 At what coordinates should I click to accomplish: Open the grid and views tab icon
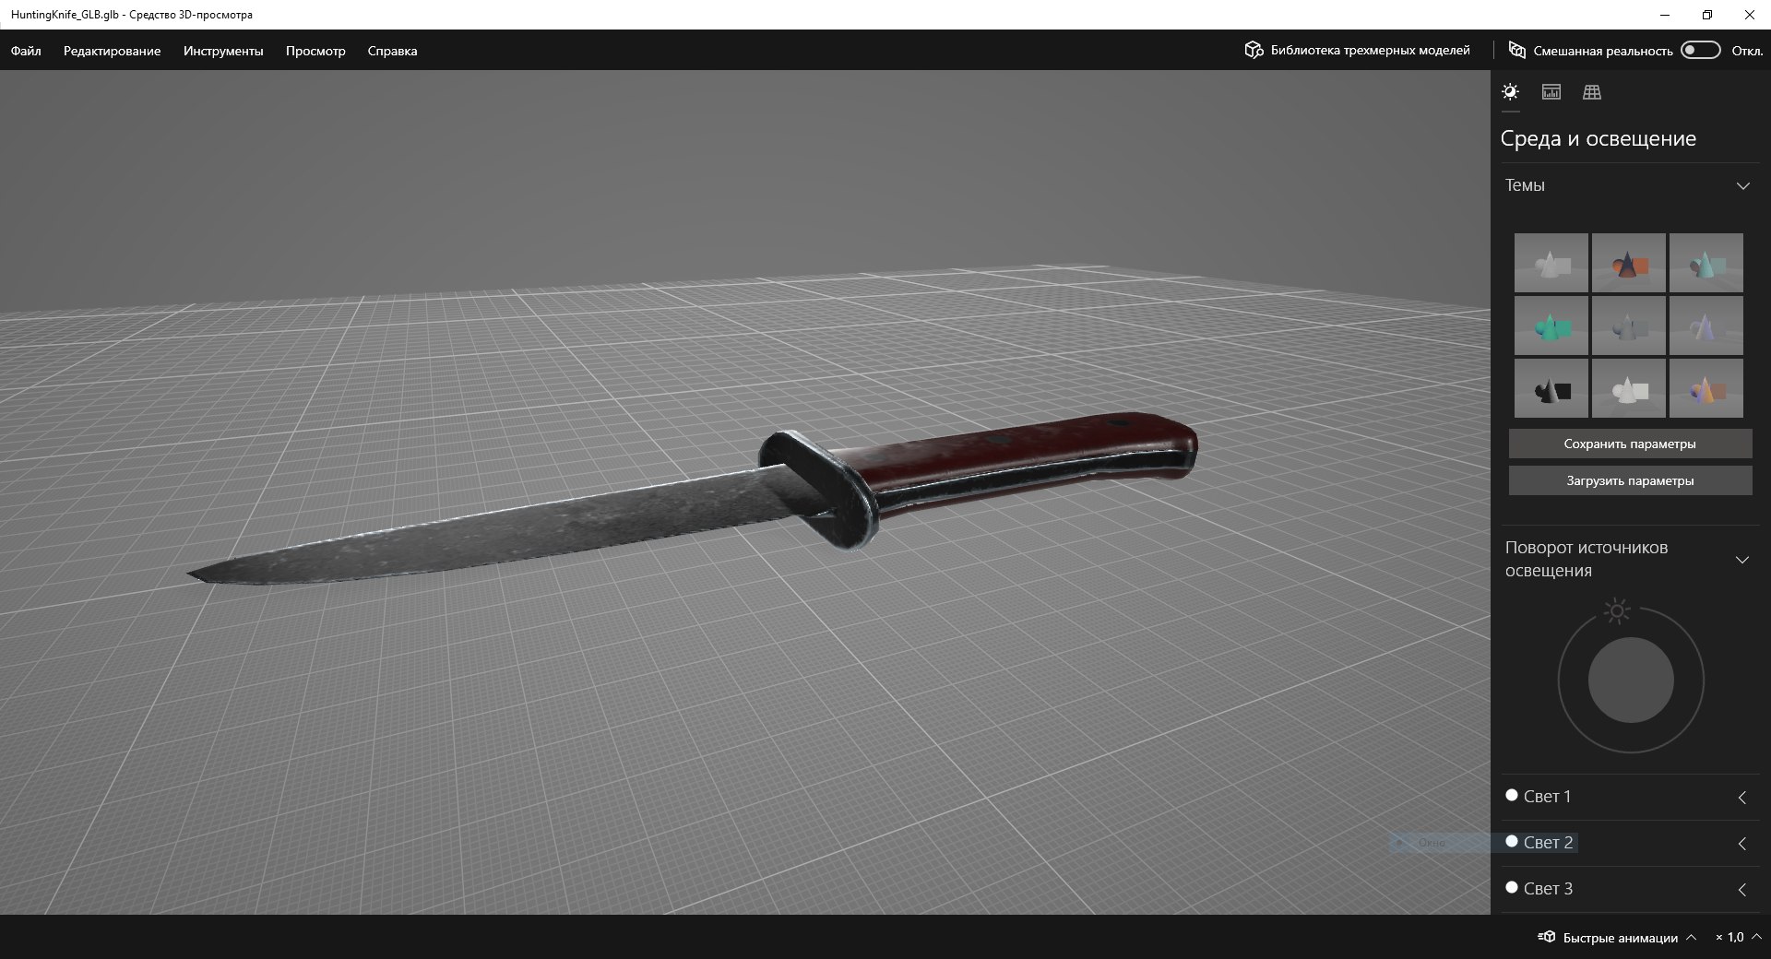pyautogui.click(x=1592, y=92)
